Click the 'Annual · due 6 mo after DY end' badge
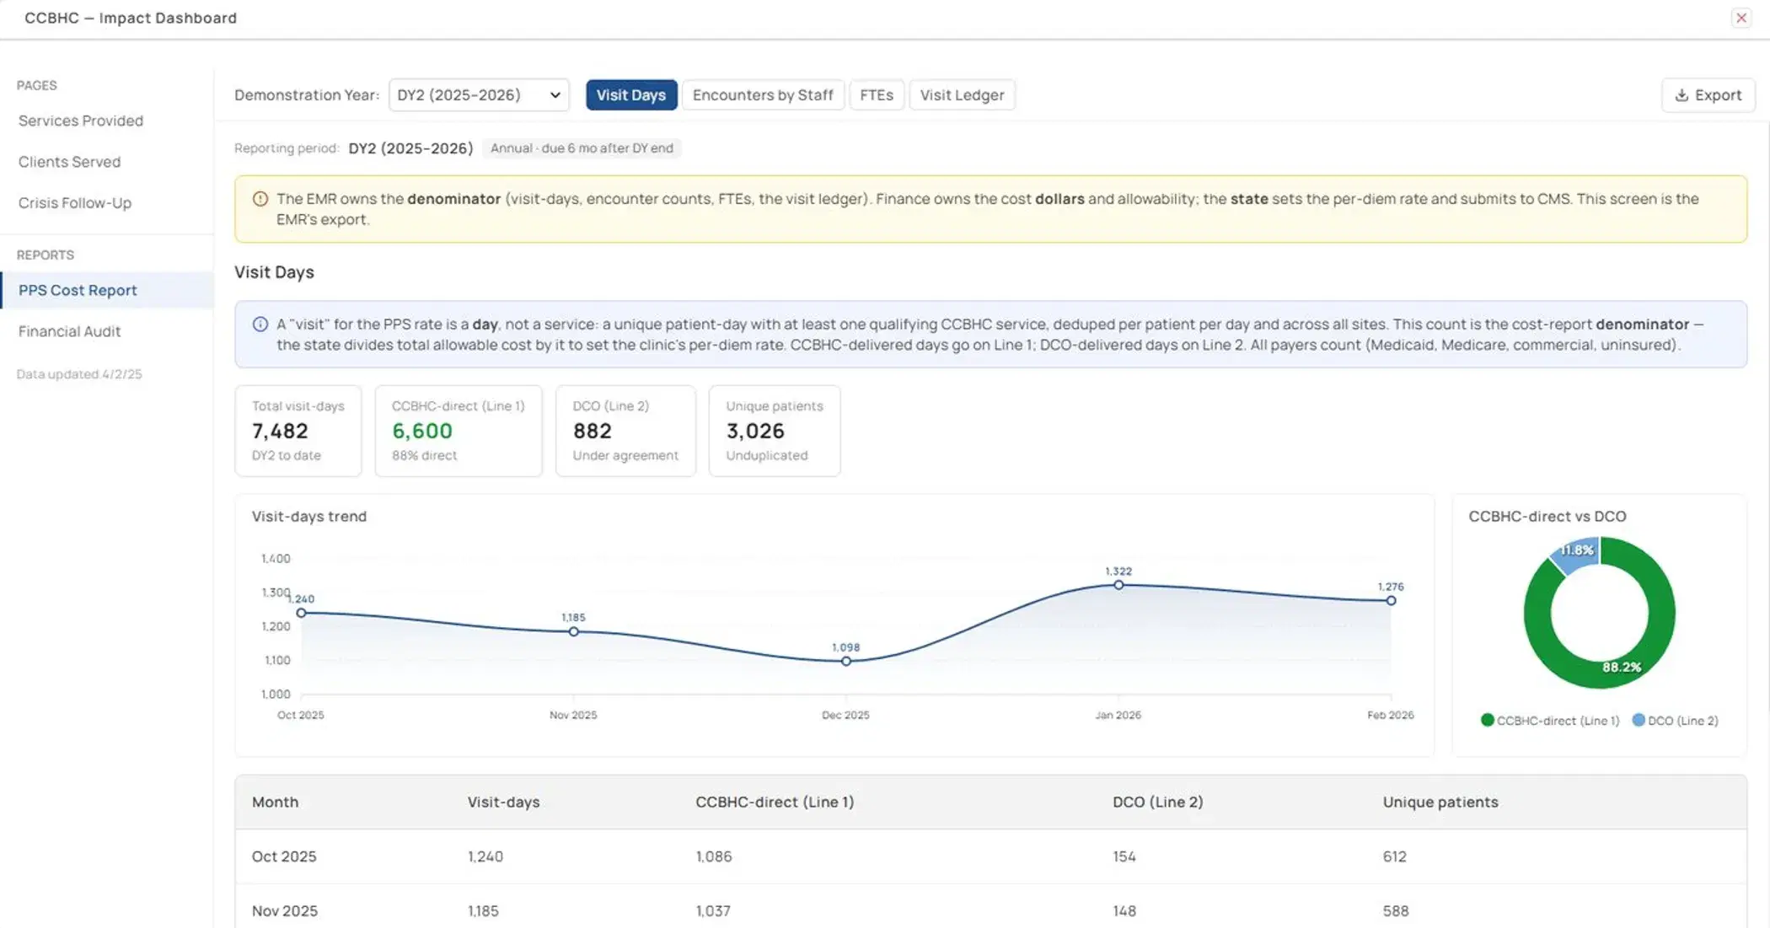This screenshot has width=1770, height=928. 582,148
